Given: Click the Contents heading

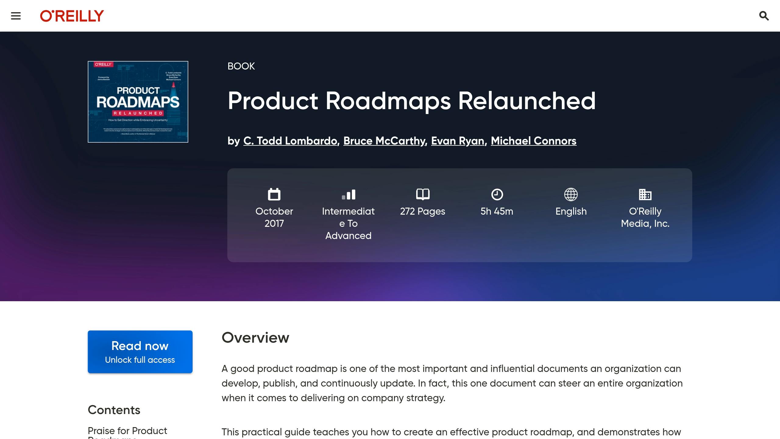Looking at the screenshot, I should point(114,410).
